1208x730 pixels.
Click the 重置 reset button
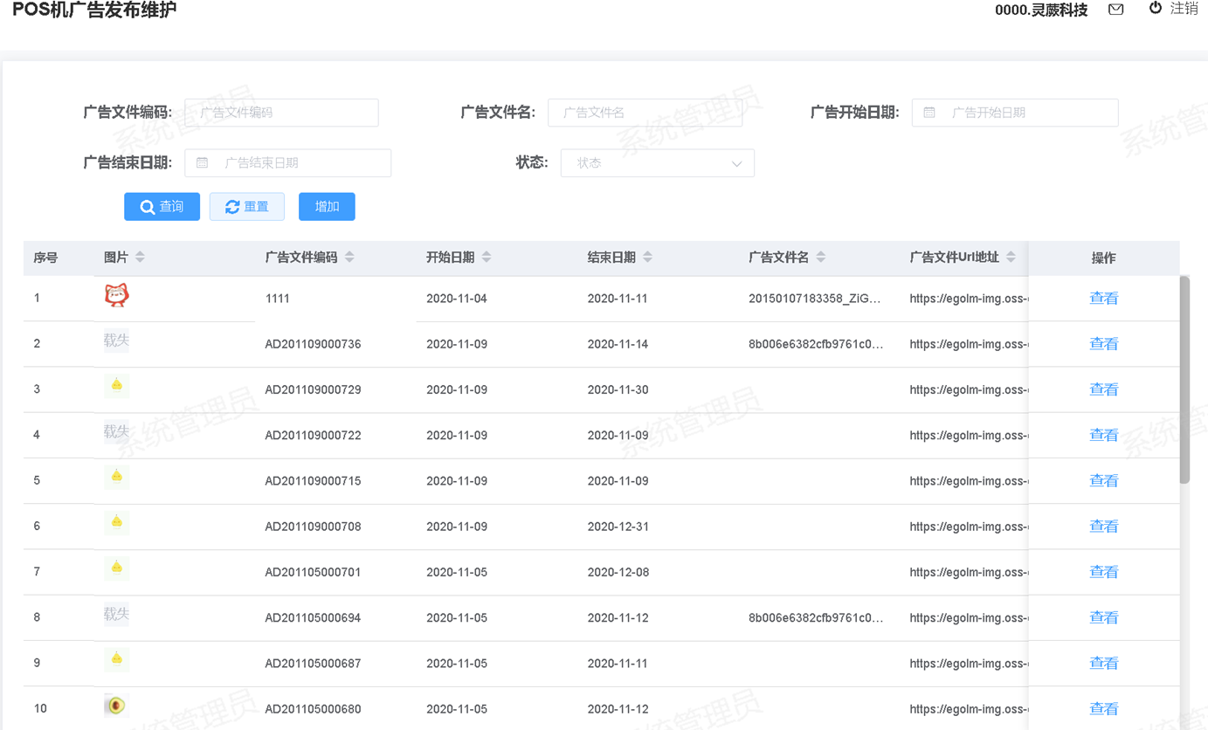247,207
